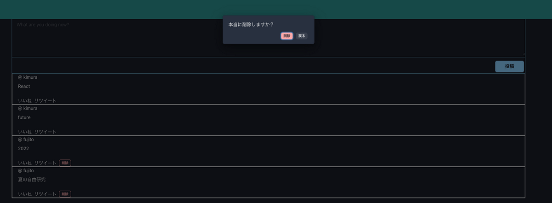552x203 pixels.
Task: Click いいね under the 夏の自由研究 tweet
Action: coord(25,194)
